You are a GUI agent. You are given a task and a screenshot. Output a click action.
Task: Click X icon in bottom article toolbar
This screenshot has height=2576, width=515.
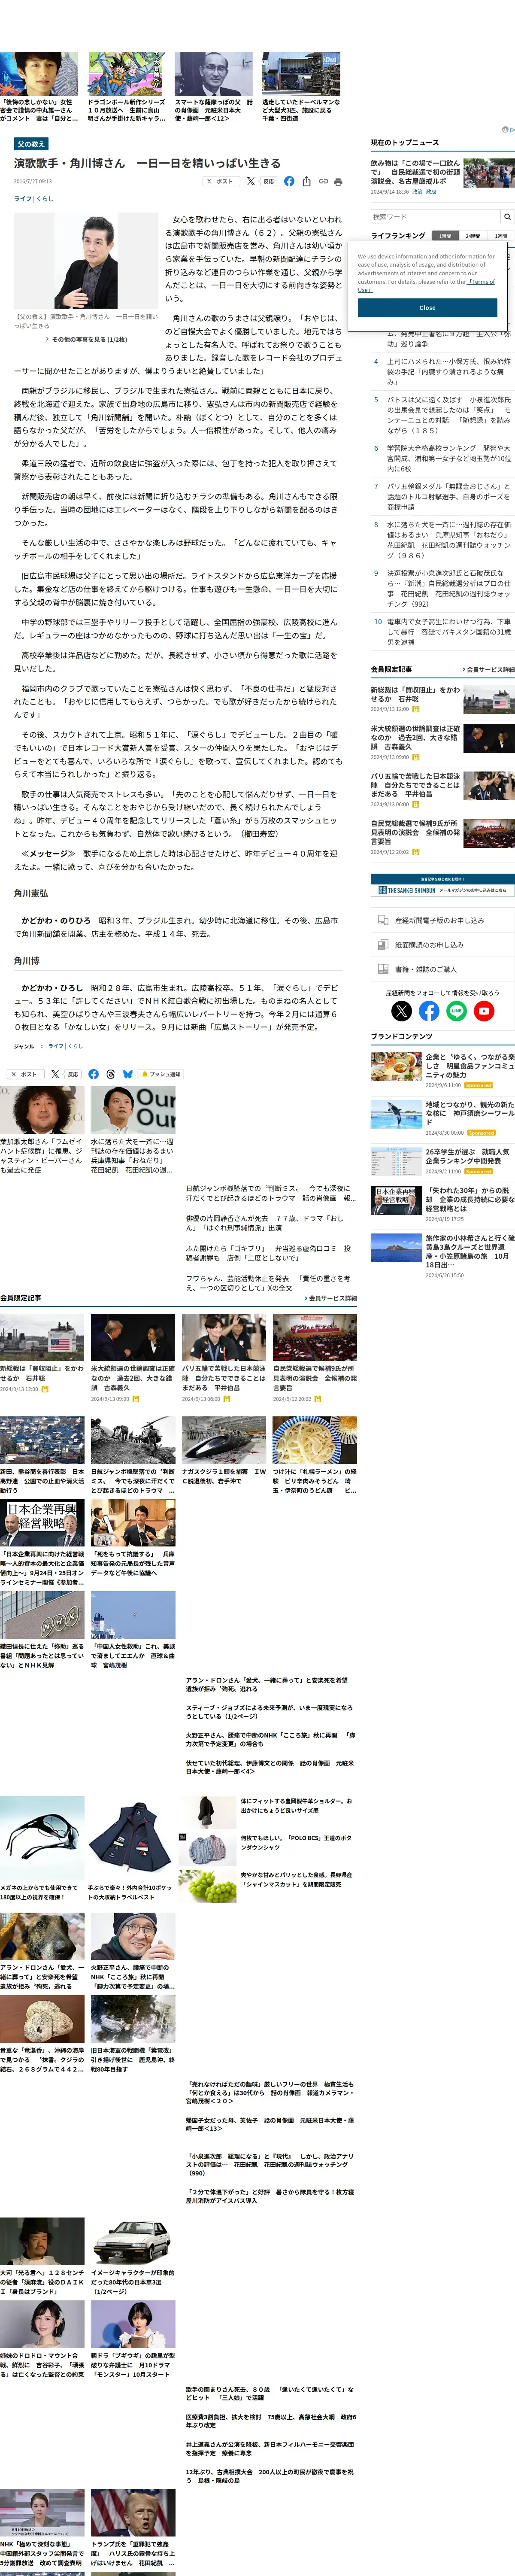click(x=55, y=1074)
